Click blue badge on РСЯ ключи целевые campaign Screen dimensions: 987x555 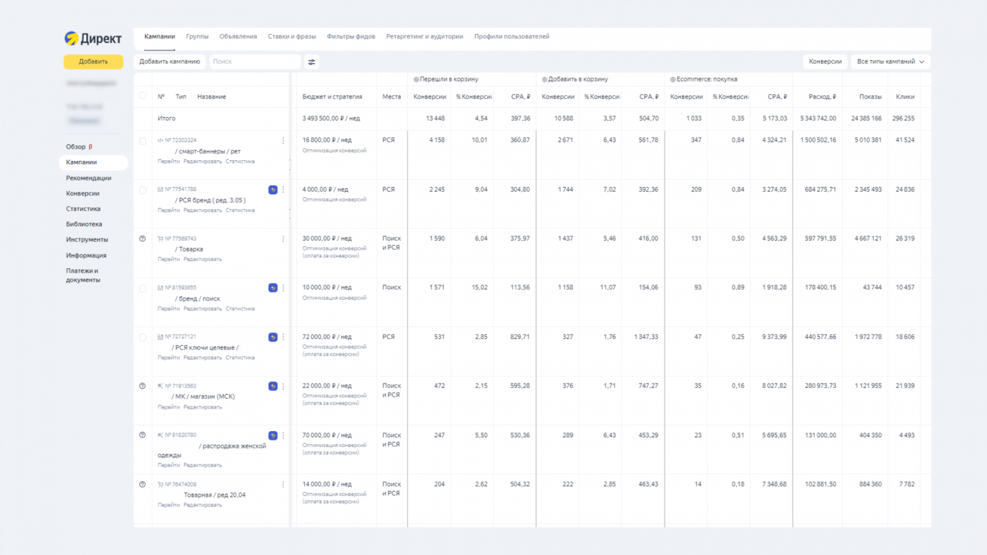273,337
